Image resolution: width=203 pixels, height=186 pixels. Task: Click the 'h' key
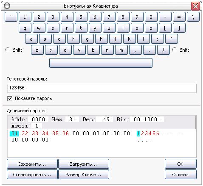(x=101, y=39)
